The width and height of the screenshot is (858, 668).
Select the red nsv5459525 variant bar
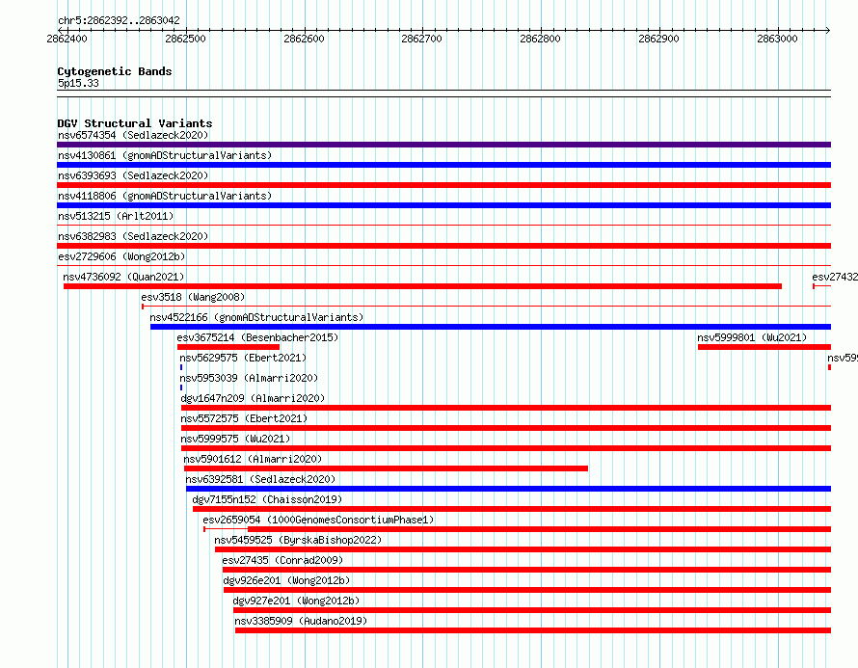523,549
